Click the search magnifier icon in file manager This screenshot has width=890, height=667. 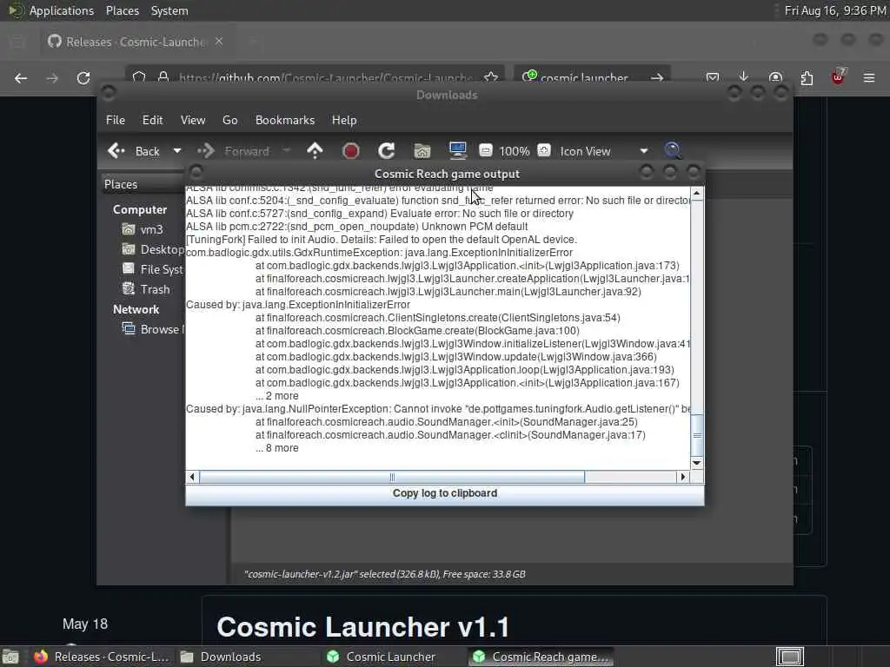(673, 150)
